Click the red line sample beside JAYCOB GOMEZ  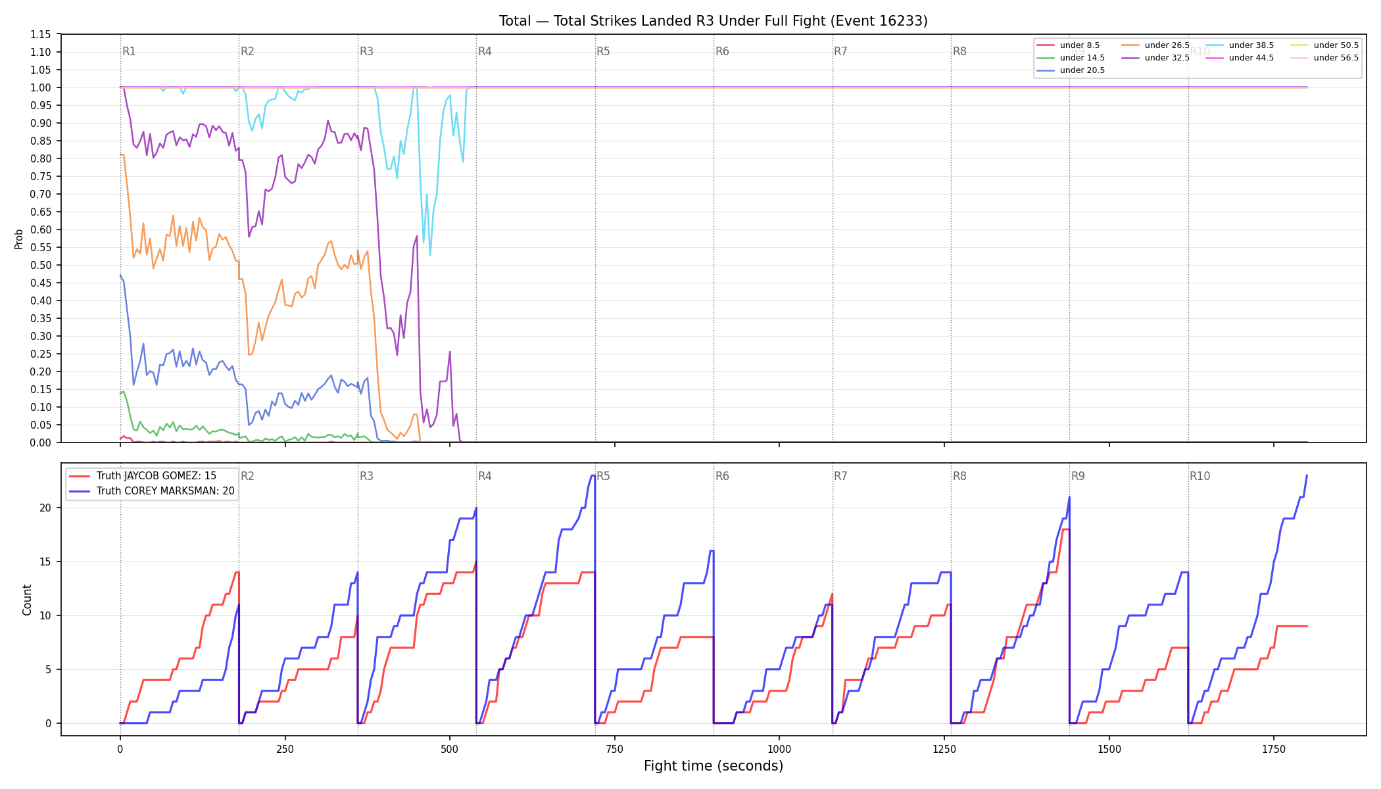pyautogui.click(x=80, y=476)
